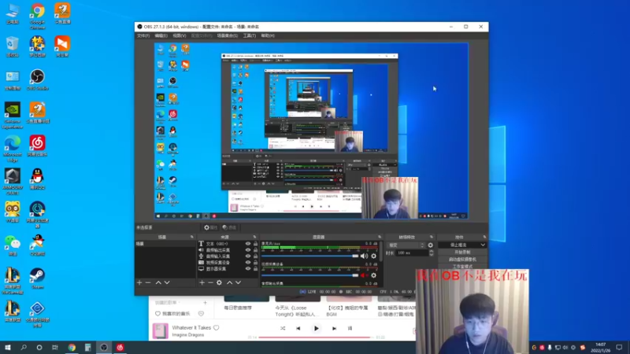
Task: Click the source Filters toolbar button
Action: 230,227
